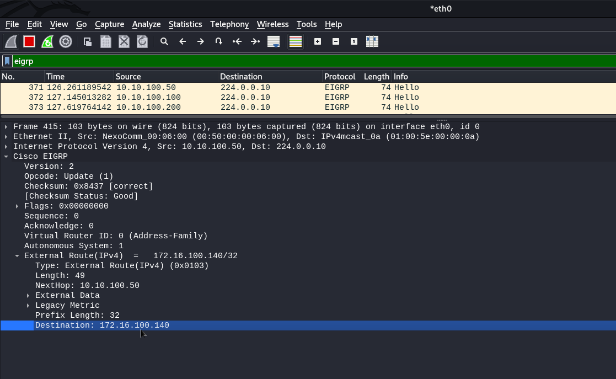
Task: Expand the External Data subtree
Action: pos(28,296)
